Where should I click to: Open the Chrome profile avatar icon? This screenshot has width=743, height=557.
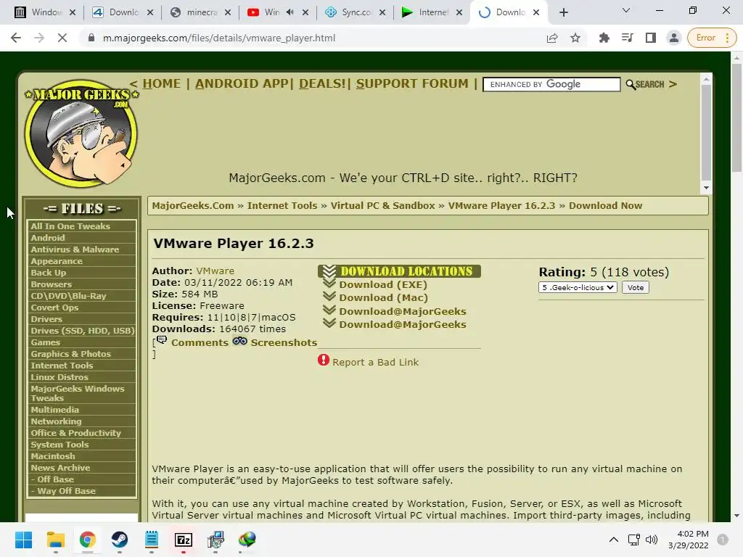(x=673, y=38)
